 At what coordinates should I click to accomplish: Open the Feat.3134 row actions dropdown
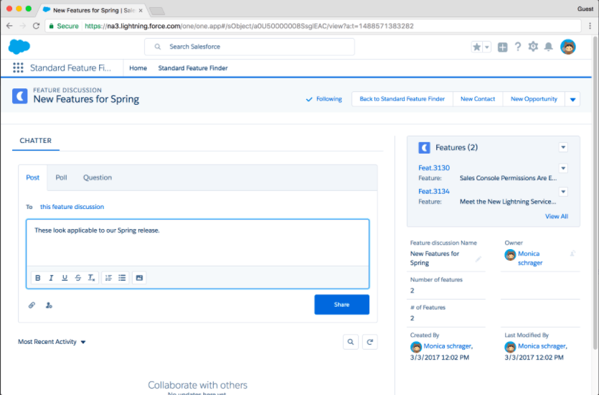[x=563, y=192]
